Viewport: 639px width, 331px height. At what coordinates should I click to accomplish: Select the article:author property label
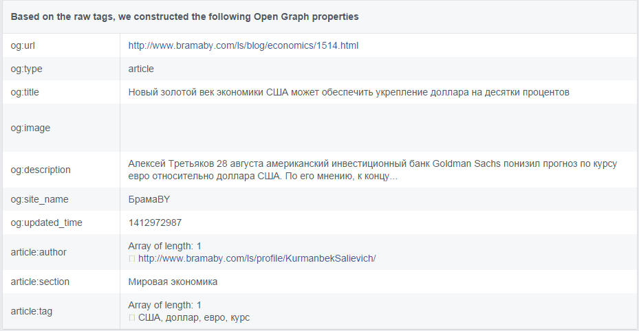(x=39, y=252)
